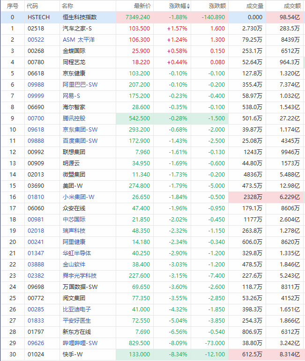Click the 名称 column header

pos(67,6)
